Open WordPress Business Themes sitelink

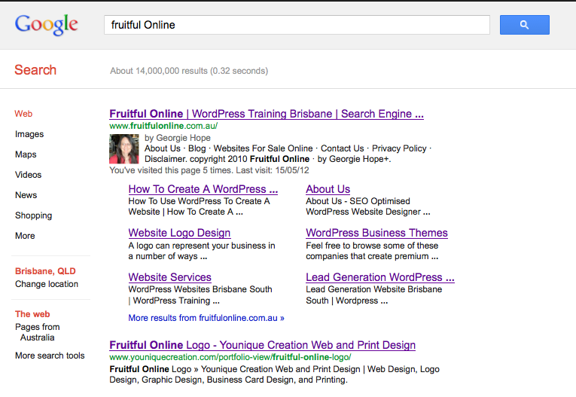click(377, 233)
